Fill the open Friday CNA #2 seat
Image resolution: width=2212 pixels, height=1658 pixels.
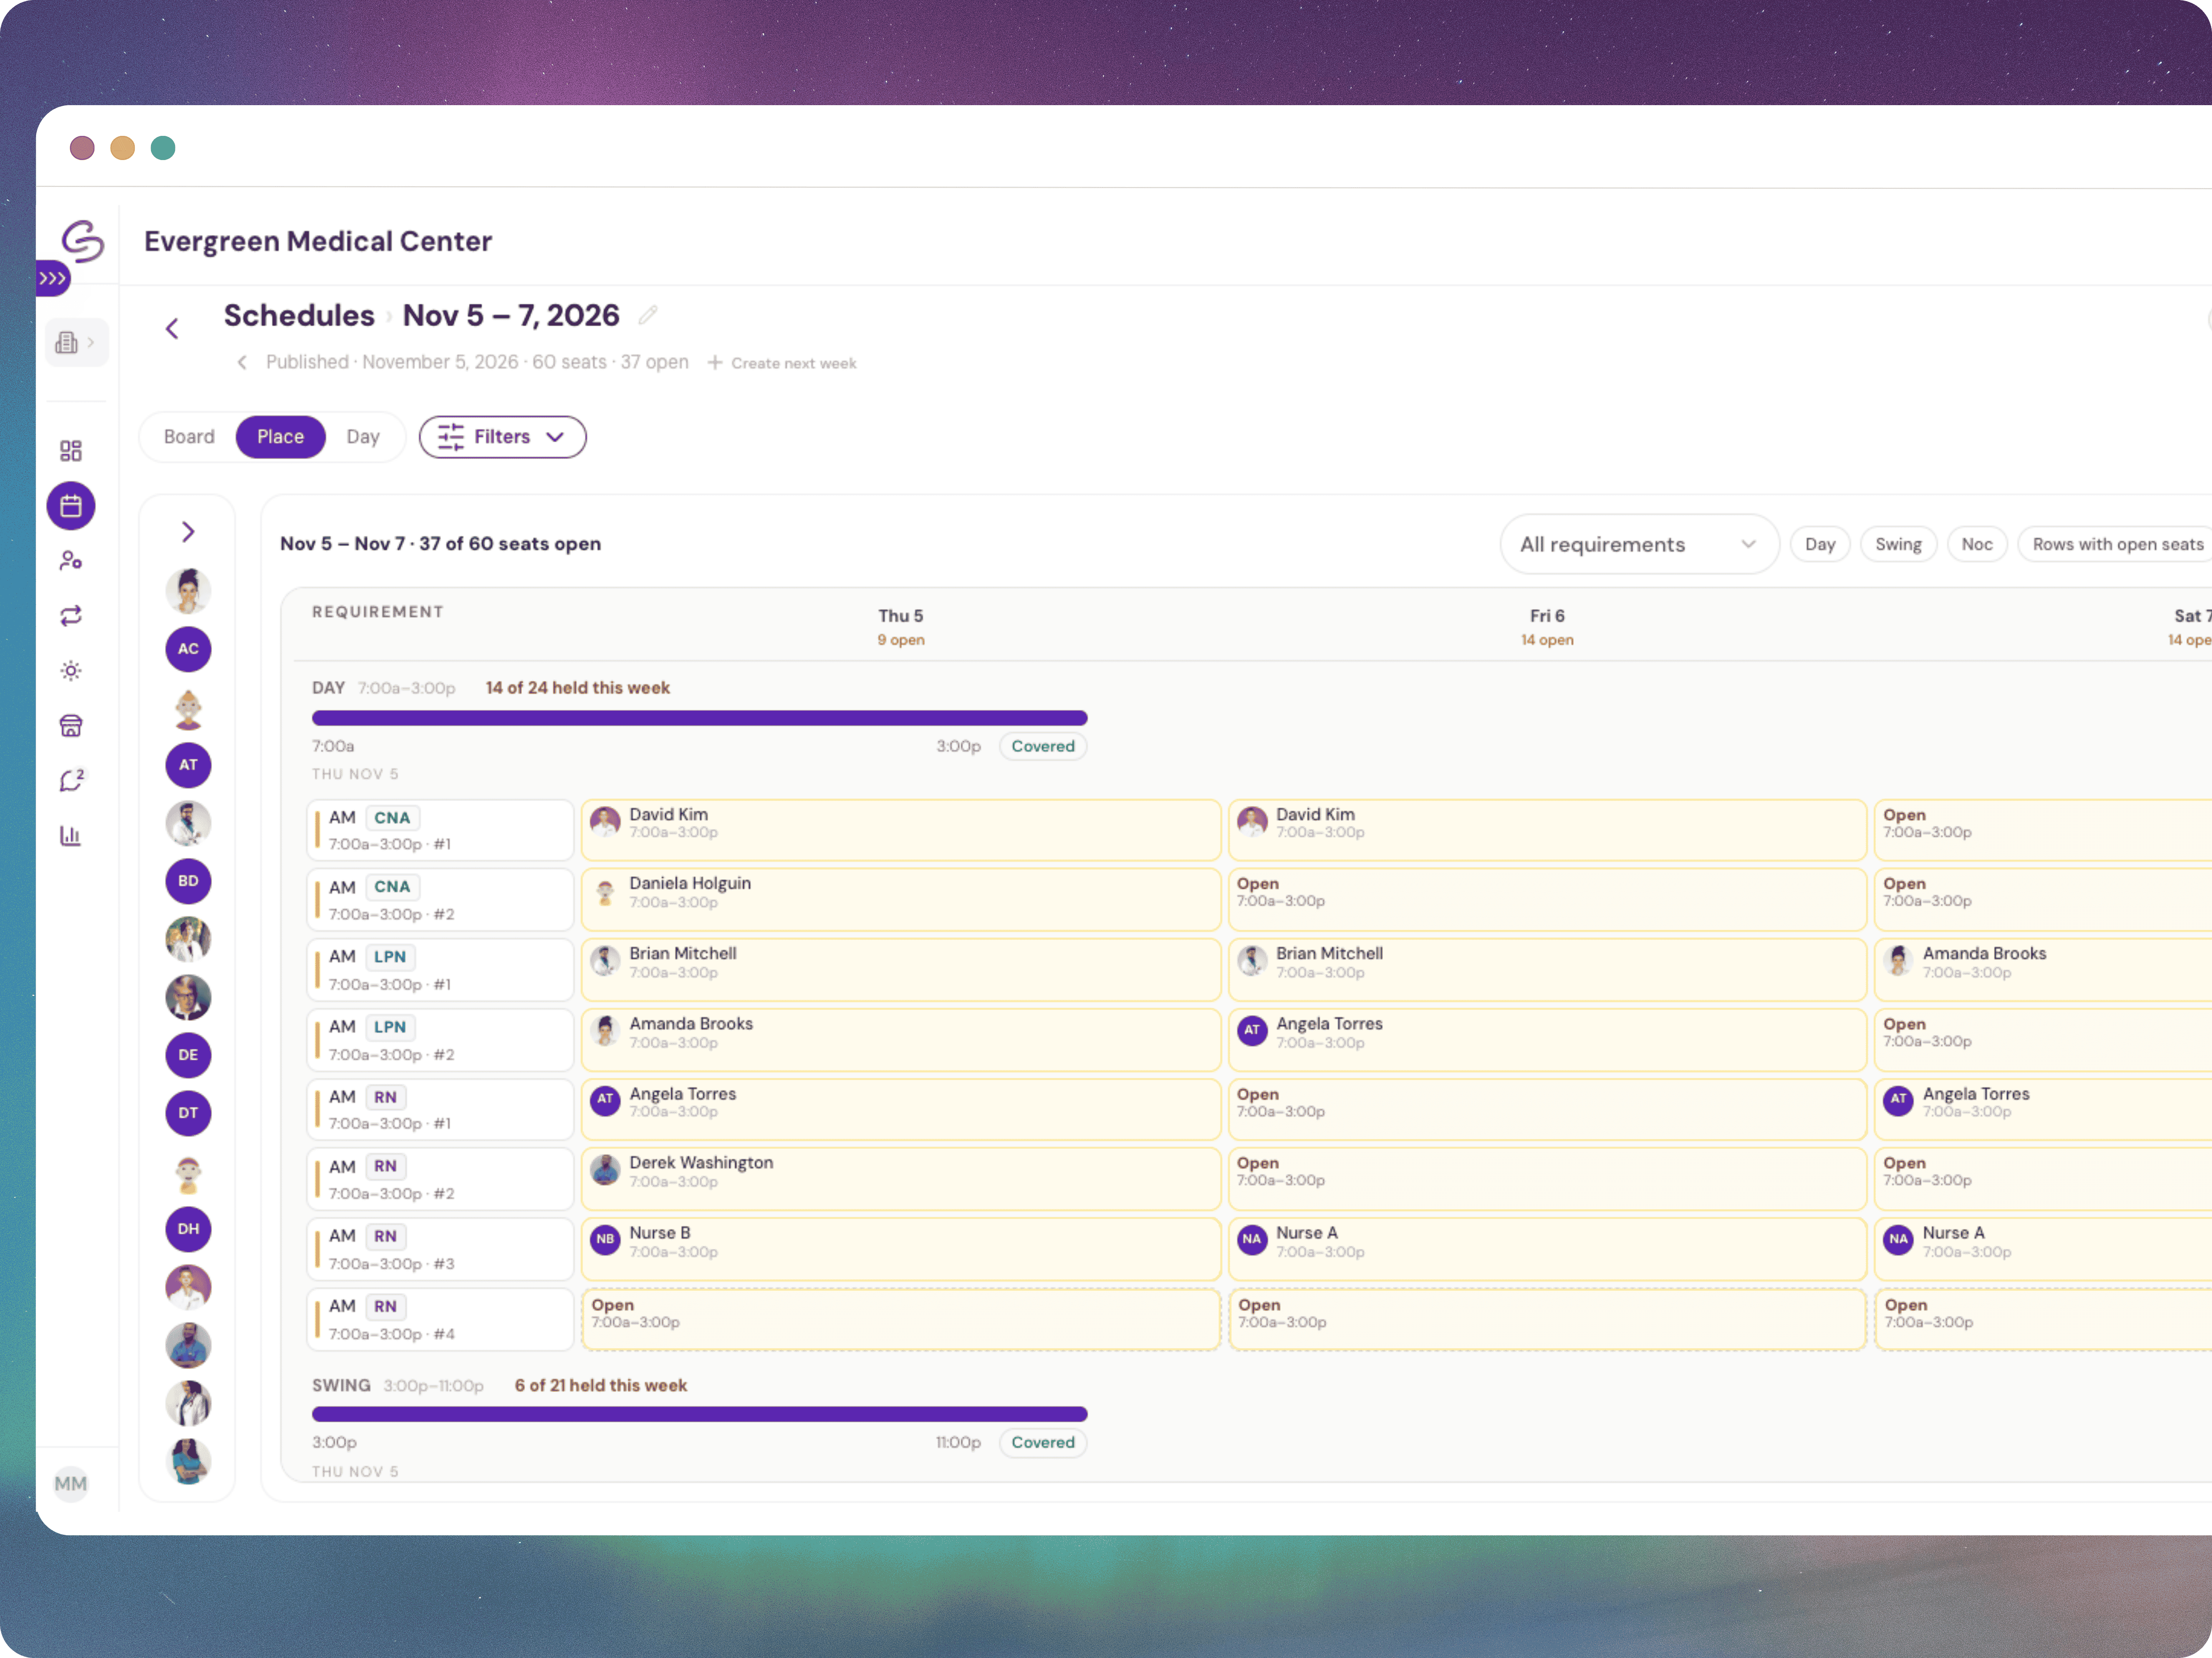click(1547, 900)
